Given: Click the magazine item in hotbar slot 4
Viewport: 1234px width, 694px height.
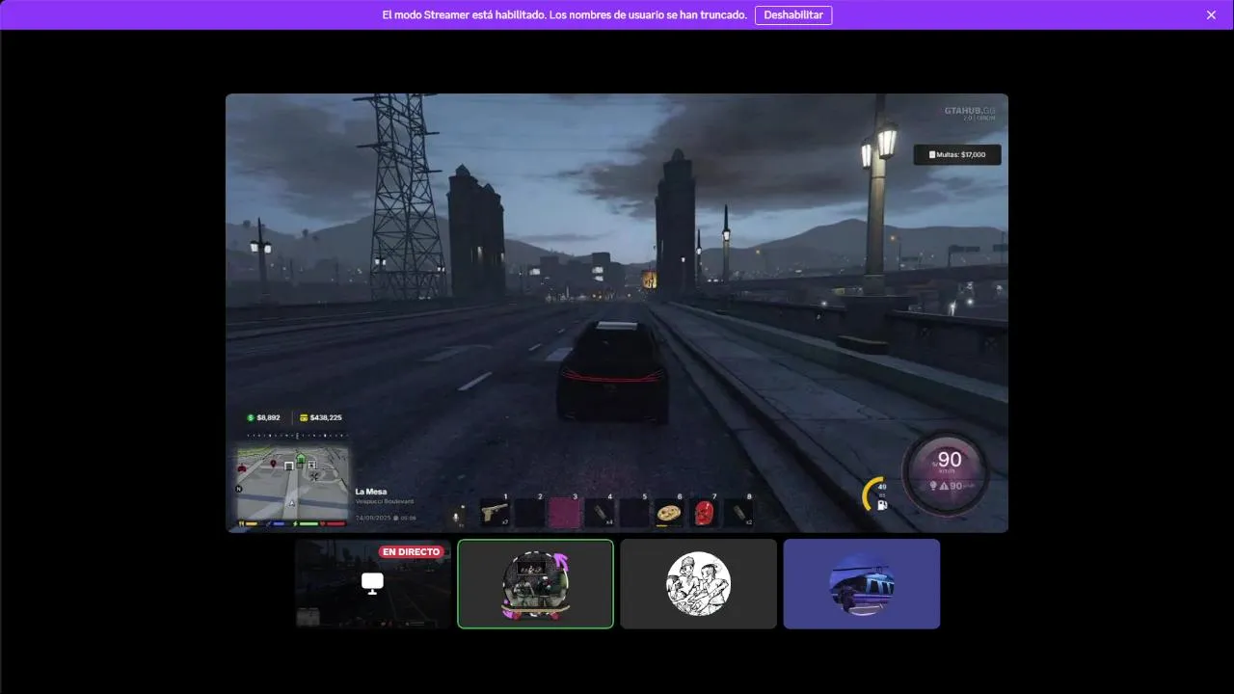Looking at the screenshot, I should (599, 512).
